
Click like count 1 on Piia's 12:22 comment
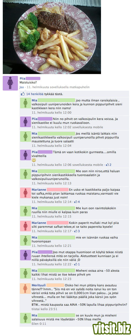coord(77,264)
